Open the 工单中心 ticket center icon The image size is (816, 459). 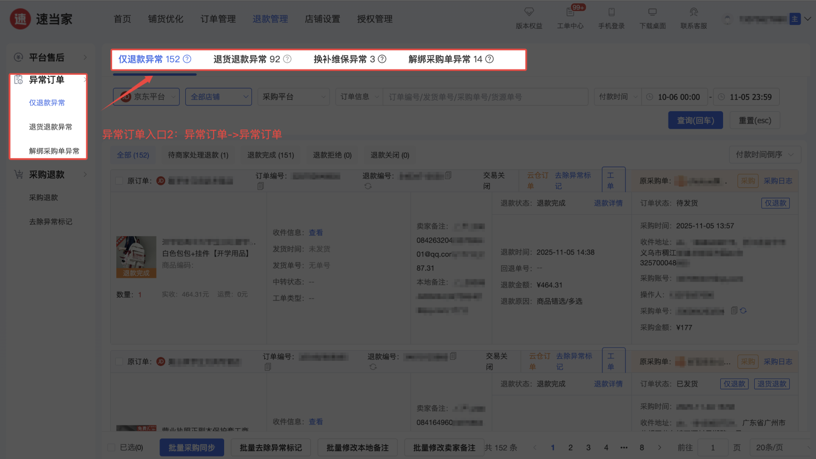click(570, 12)
